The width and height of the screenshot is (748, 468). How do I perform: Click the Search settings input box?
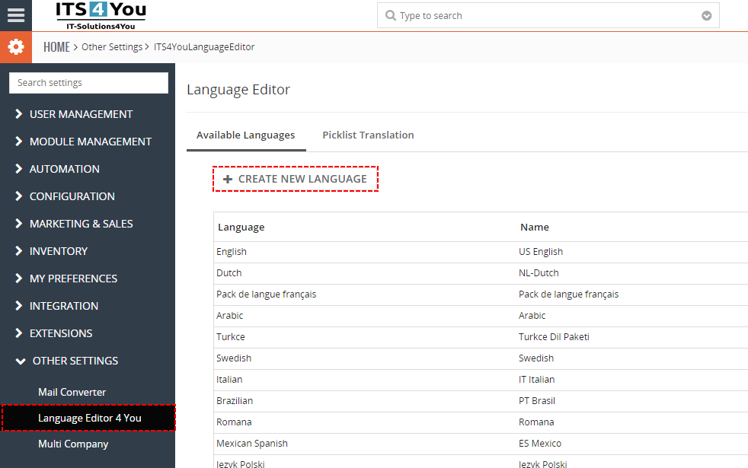[x=88, y=83]
